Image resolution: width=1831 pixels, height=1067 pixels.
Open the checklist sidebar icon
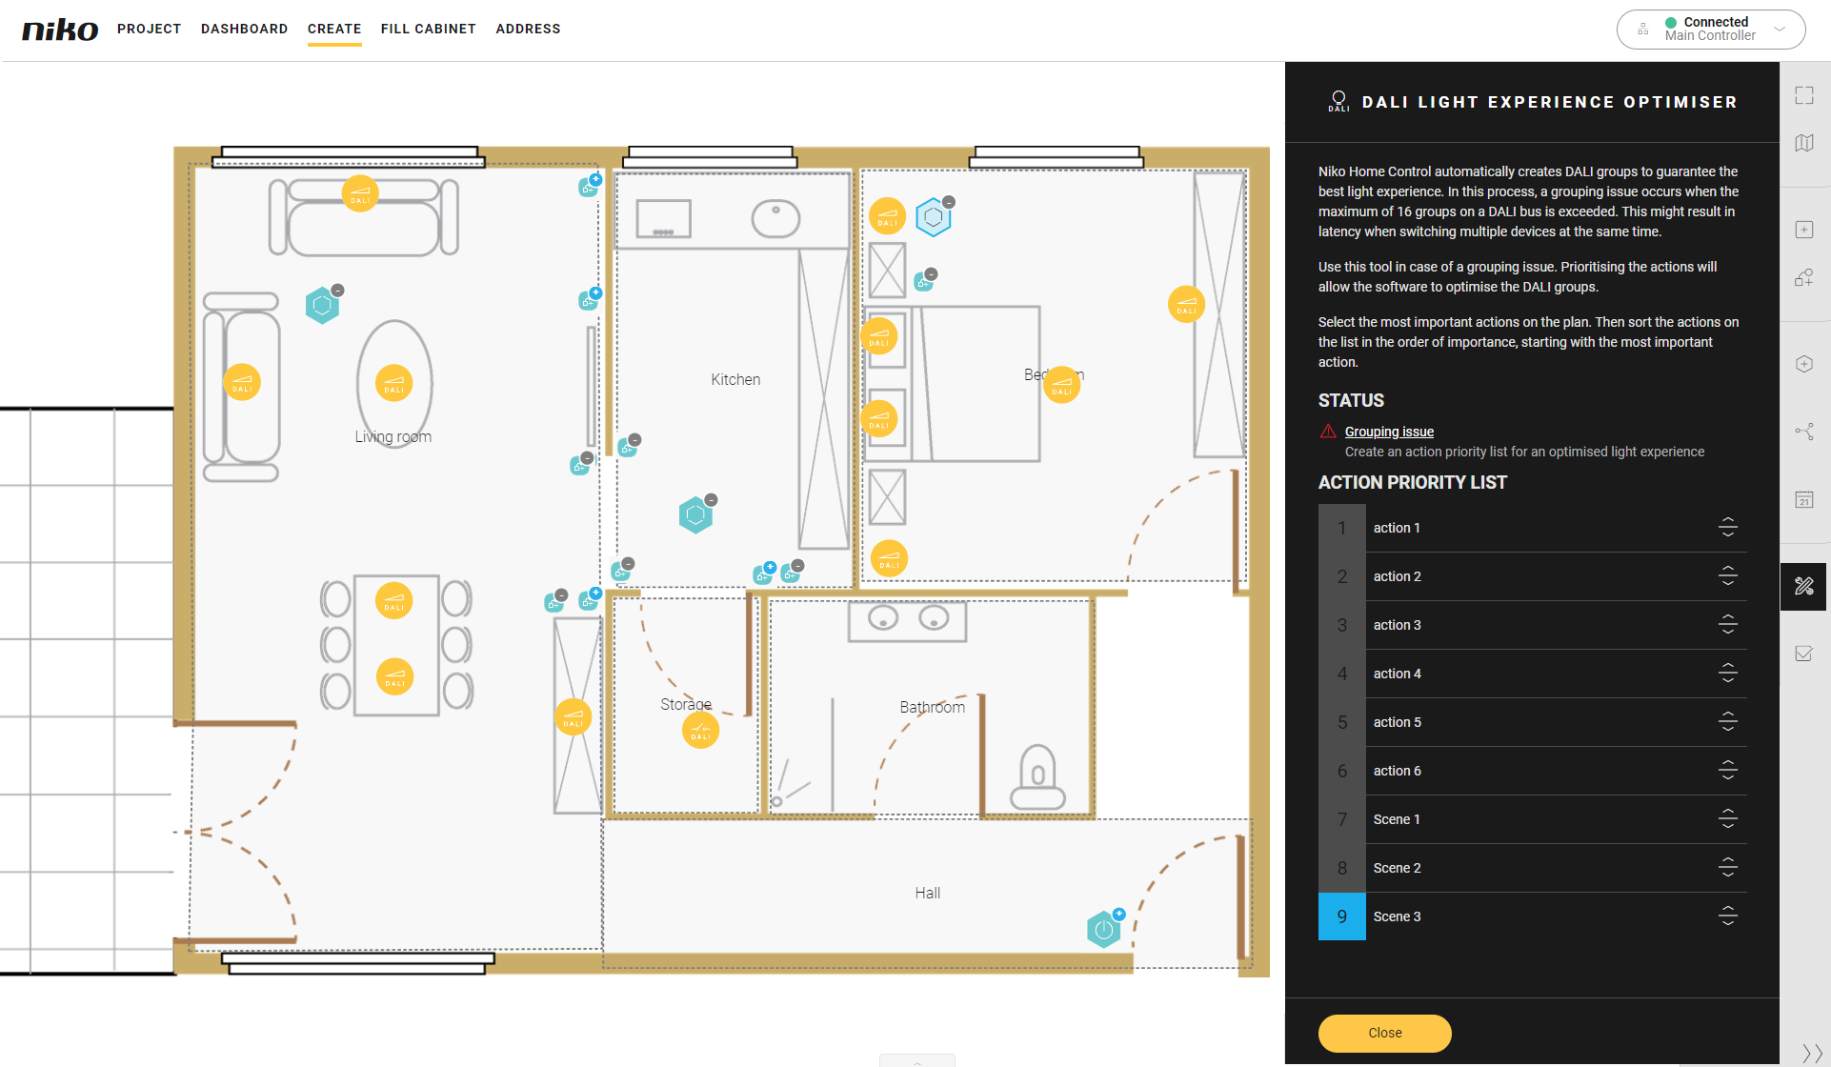click(1803, 654)
